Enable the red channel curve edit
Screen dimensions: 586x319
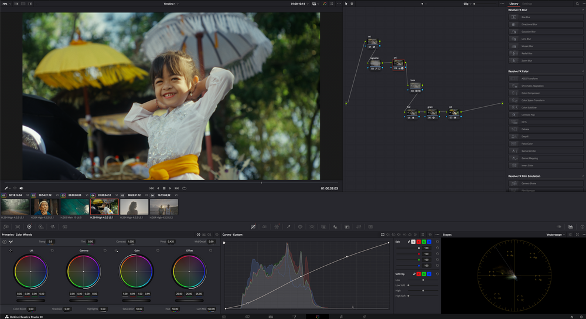point(418,242)
